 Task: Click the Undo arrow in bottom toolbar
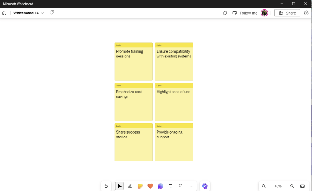click(x=106, y=186)
